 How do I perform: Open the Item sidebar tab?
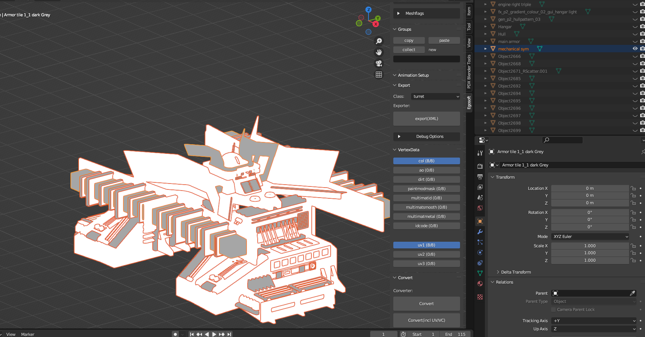469,11
